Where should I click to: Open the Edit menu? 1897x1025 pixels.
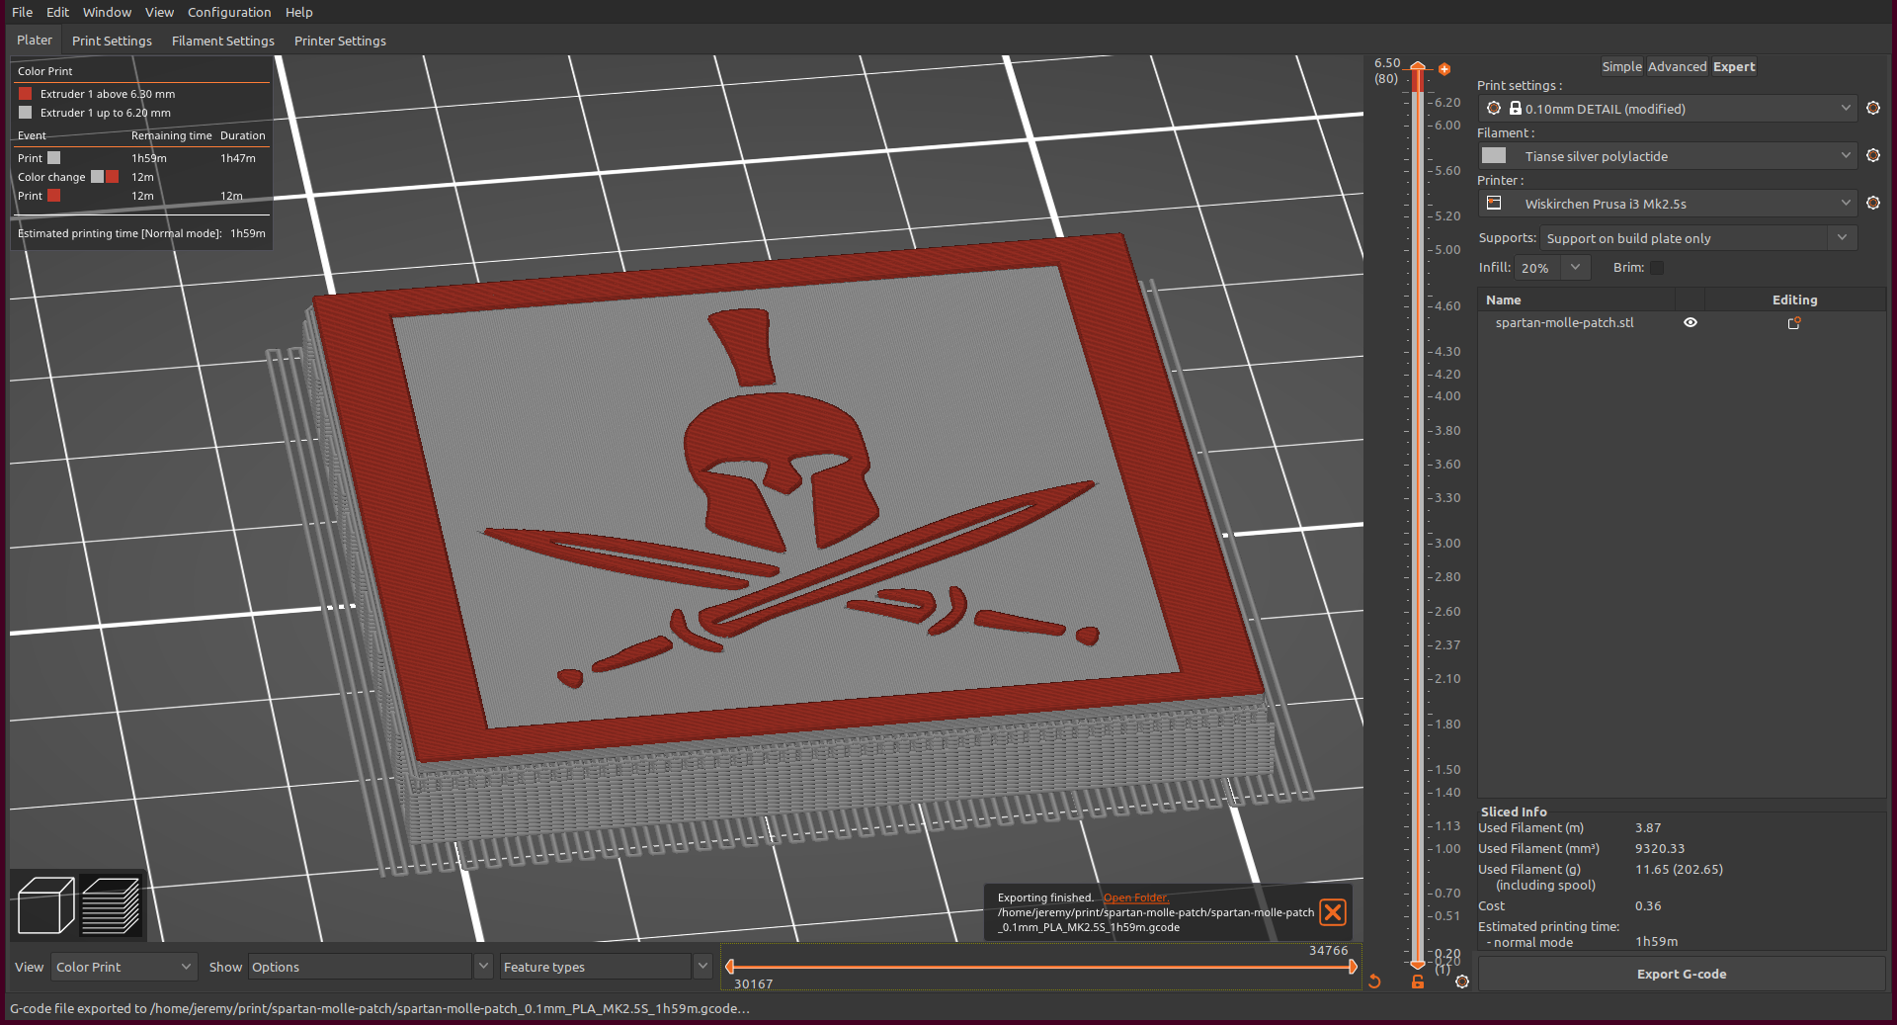[x=57, y=12]
